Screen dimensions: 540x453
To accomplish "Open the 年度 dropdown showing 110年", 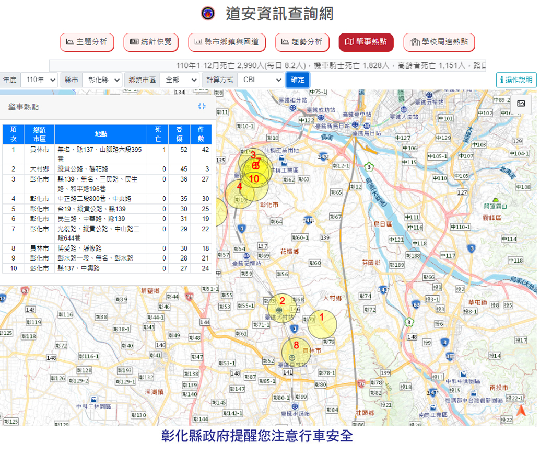I will pyautogui.click(x=40, y=80).
